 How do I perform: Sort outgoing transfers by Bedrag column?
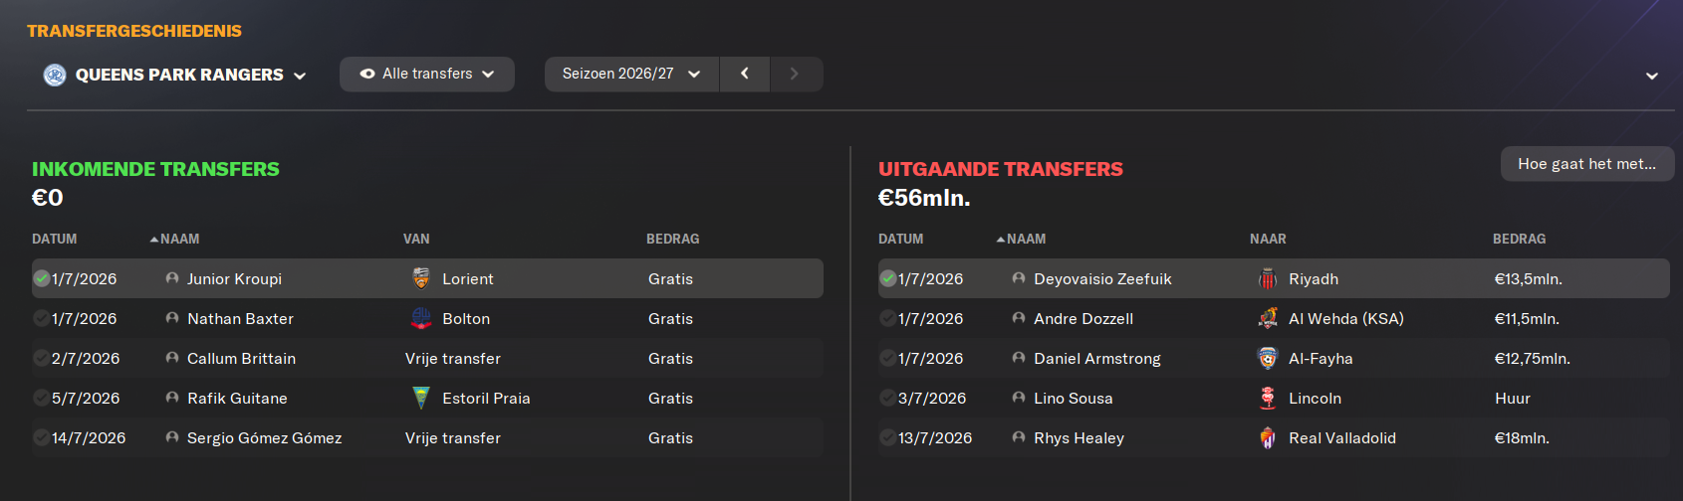[x=1519, y=239]
